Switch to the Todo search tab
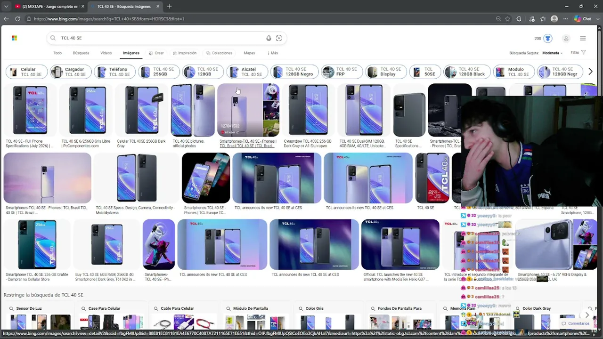The width and height of the screenshot is (603, 339). pyautogui.click(x=57, y=53)
